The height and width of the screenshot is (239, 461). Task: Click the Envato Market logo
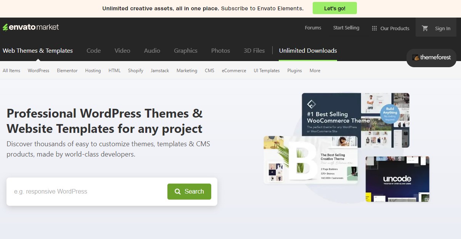(31, 27)
